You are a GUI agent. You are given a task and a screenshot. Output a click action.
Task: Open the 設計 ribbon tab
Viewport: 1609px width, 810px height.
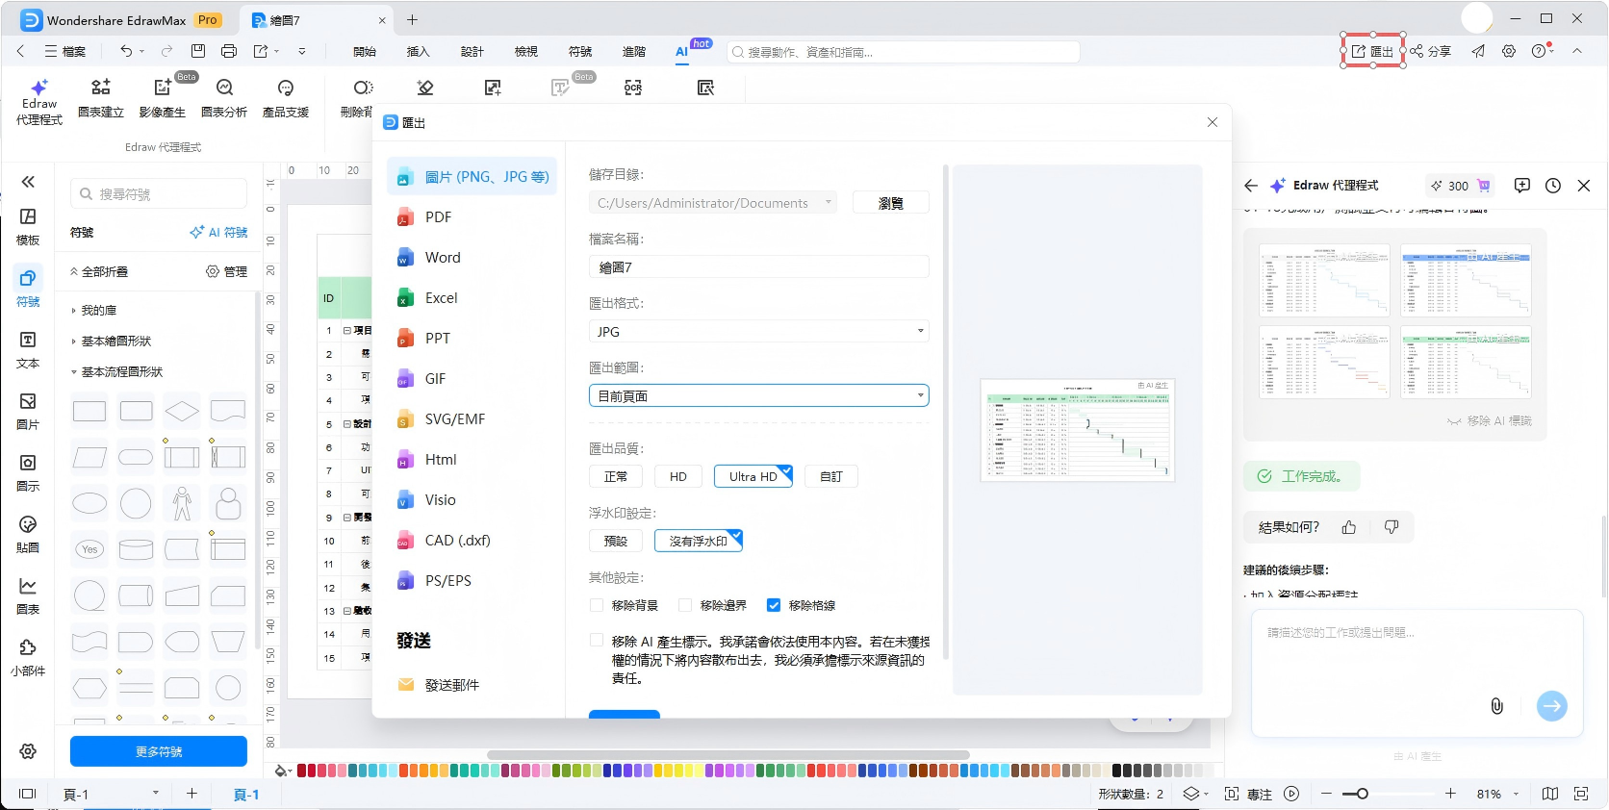(x=472, y=52)
